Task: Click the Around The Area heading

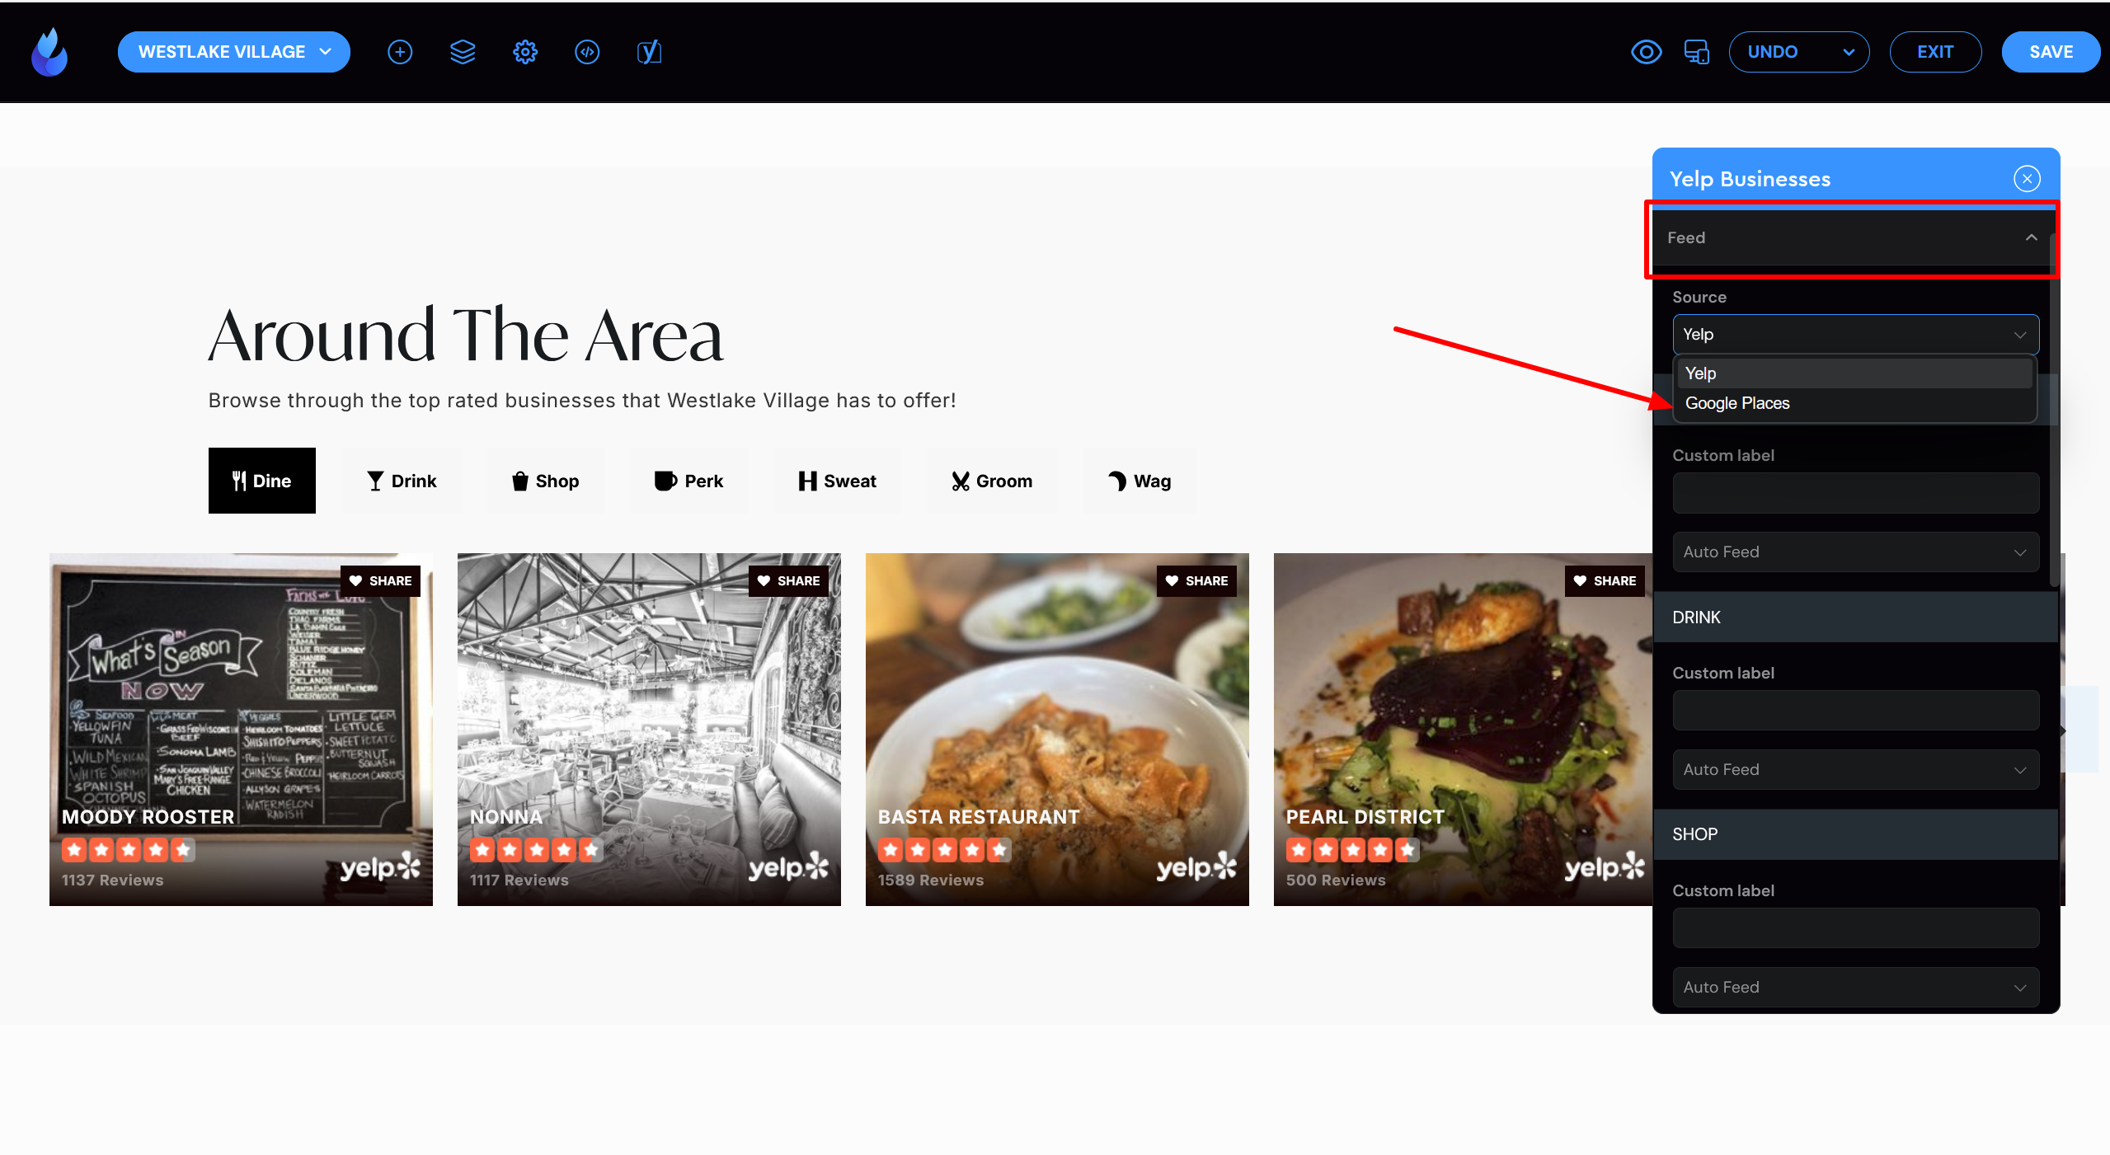Action: (x=466, y=335)
